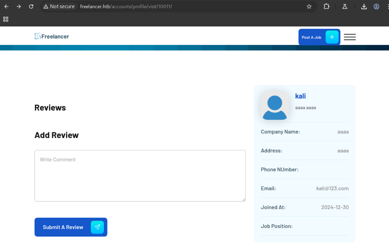
Task: Open the browser extensions puzzle icon
Action: coord(326,6)
